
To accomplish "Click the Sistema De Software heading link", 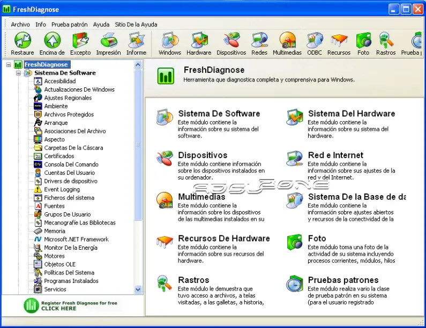I will [x=219, y=114].
